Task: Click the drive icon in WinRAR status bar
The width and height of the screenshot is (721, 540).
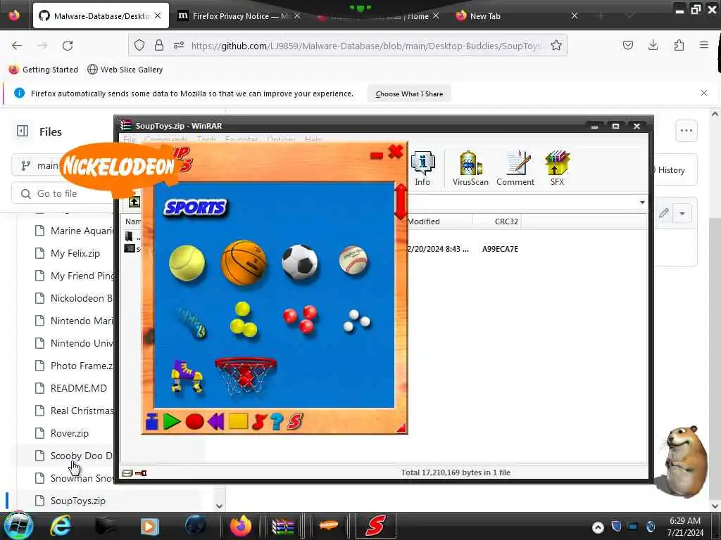Action: [x=127, y=473]
